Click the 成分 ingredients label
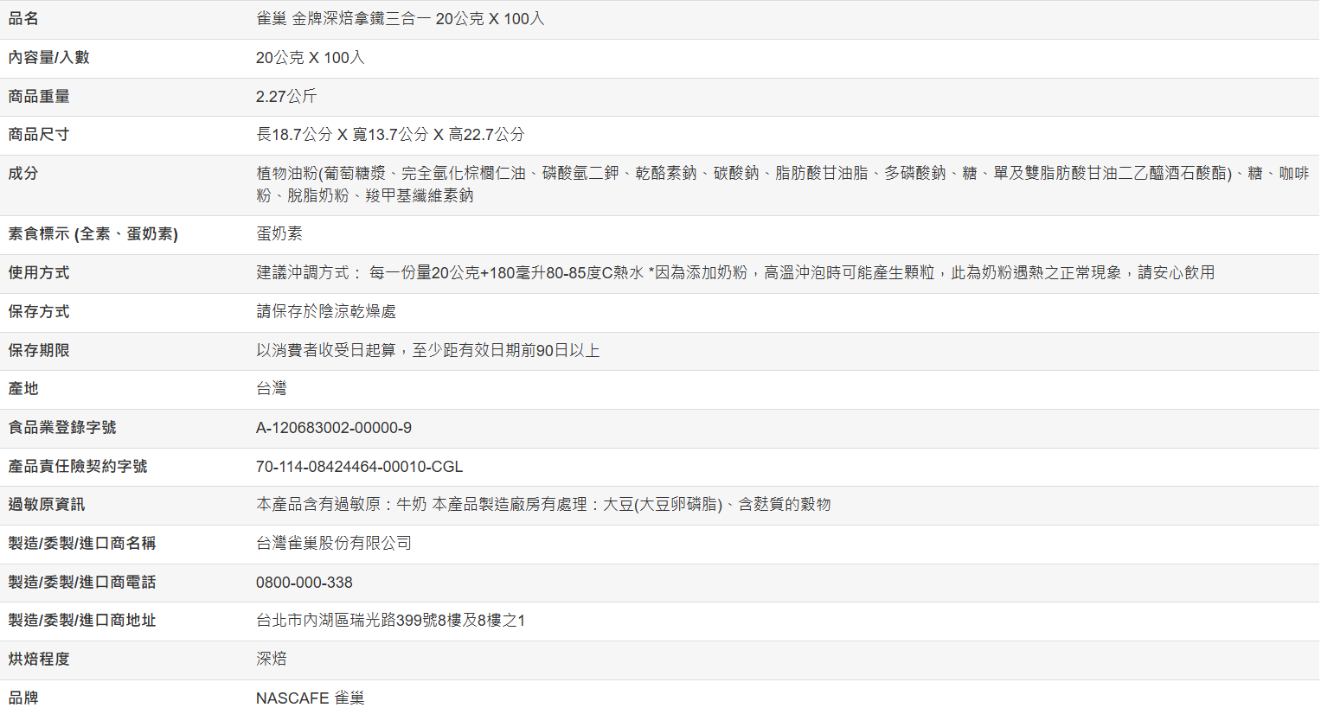 click(23, 174)
